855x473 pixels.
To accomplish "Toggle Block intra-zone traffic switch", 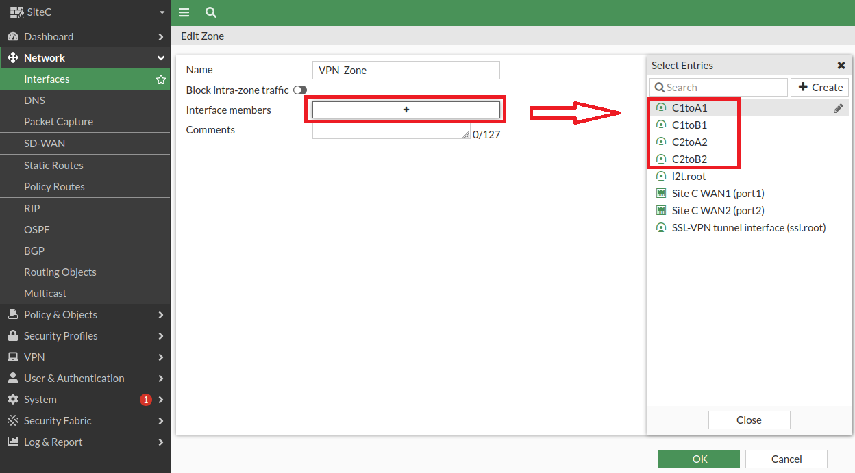I will coord(300,90).
